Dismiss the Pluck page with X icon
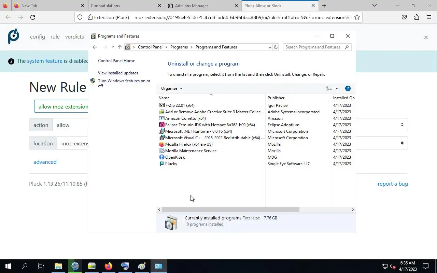The height and width of the screenshot is (273, 437). pos(426,37)
